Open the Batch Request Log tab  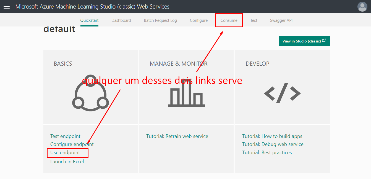(x=160, y=20)
